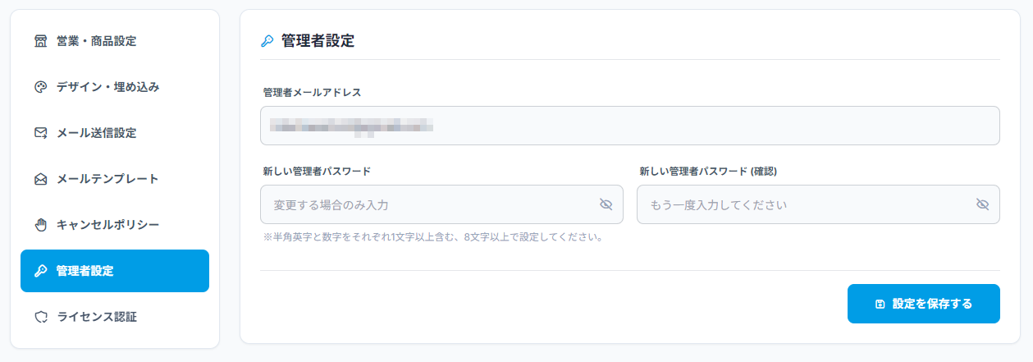Image resolution: width=1033 pixels, height=362 pixels.
Task: Focus the 管理者メールアドレス input field
Action: pos(630,126)
